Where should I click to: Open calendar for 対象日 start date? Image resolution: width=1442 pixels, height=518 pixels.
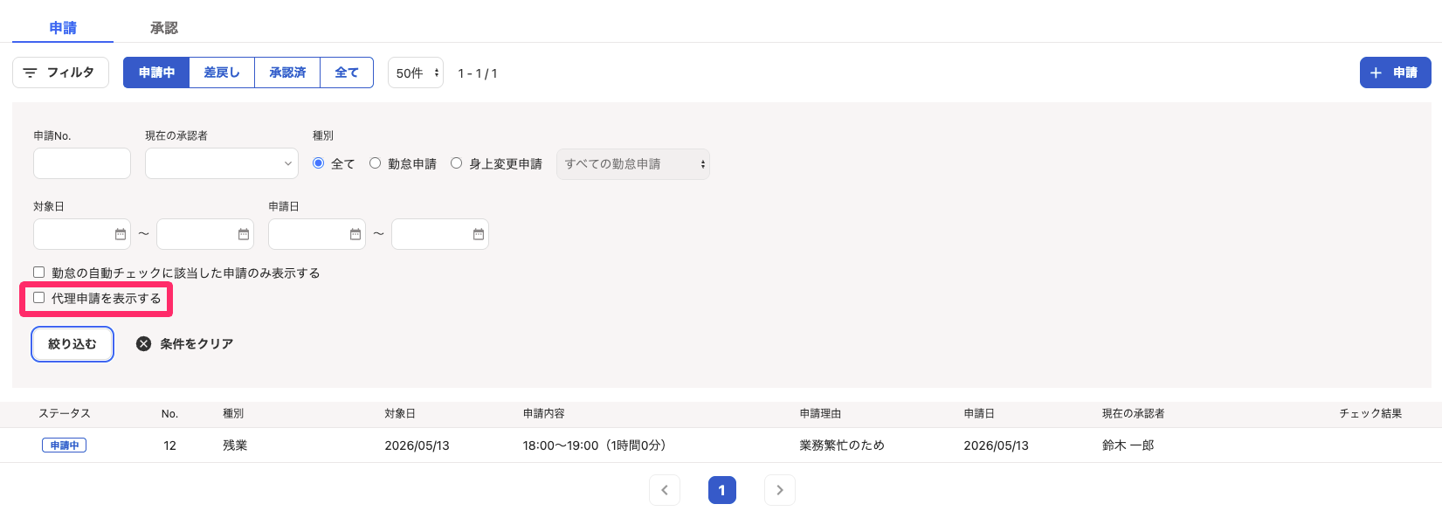point(121,234)
